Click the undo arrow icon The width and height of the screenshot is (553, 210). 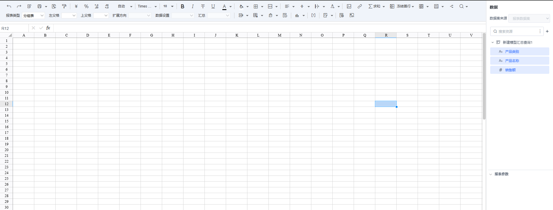point(9,6)
